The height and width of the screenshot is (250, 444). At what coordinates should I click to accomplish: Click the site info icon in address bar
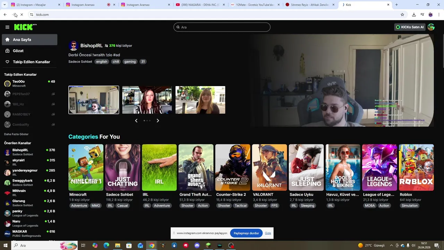pyautogui.click(x=32, y=15)
